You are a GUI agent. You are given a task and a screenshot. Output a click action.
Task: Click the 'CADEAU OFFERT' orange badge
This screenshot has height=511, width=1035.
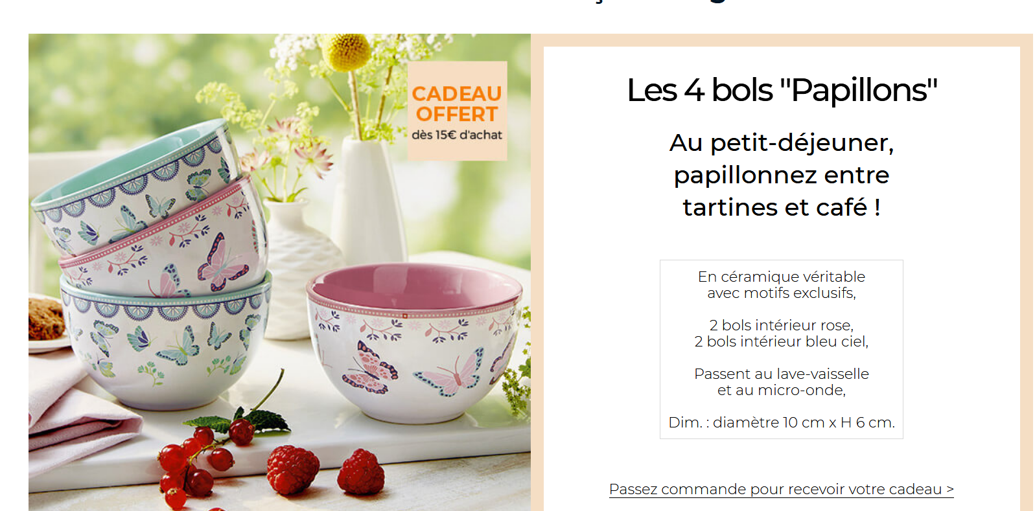(457, 104)
